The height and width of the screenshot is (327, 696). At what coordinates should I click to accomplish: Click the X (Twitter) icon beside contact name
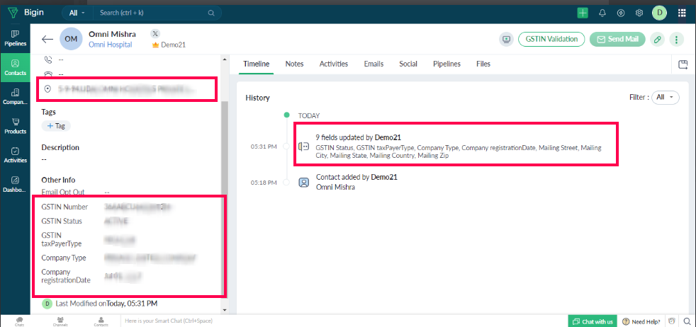point(155,34)
